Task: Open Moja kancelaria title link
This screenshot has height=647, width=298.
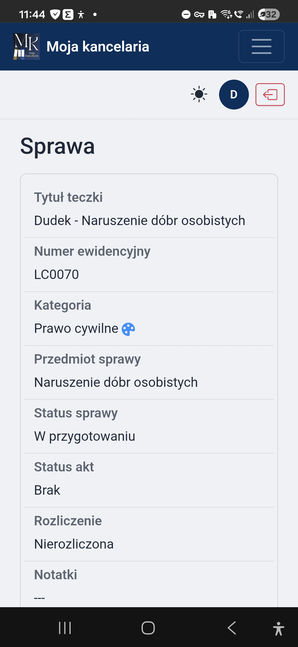Action: tap(98, 46)
